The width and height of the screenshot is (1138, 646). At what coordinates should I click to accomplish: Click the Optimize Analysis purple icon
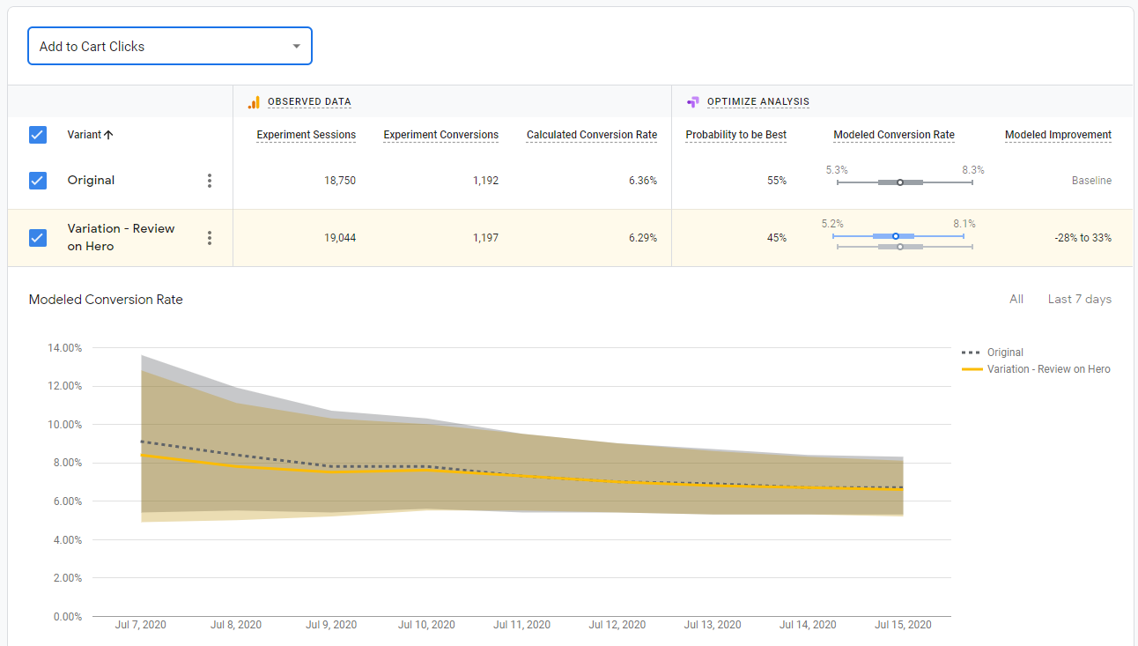tap(693, 102)
